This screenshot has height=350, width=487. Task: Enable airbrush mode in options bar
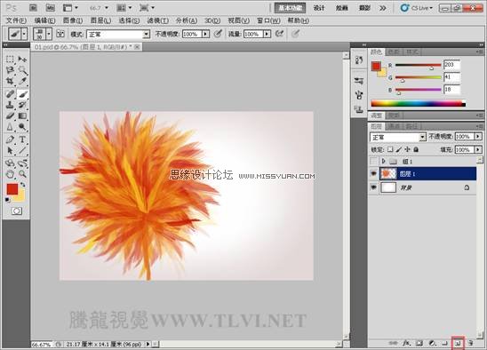click(x=280, y=34)
